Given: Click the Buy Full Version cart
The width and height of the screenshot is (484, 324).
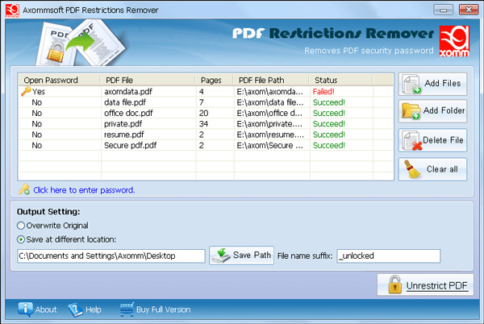Looking at the screenshot, I should 155,309.
